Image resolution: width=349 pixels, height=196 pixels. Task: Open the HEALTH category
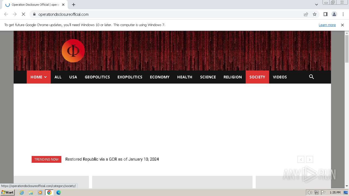pos(185,77)
